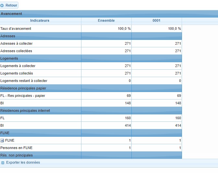Image resolution: width=218 pixels, height=173 pixels.
Task: Click the Résidences principales internet group header
Action: [x=25, y=111]
